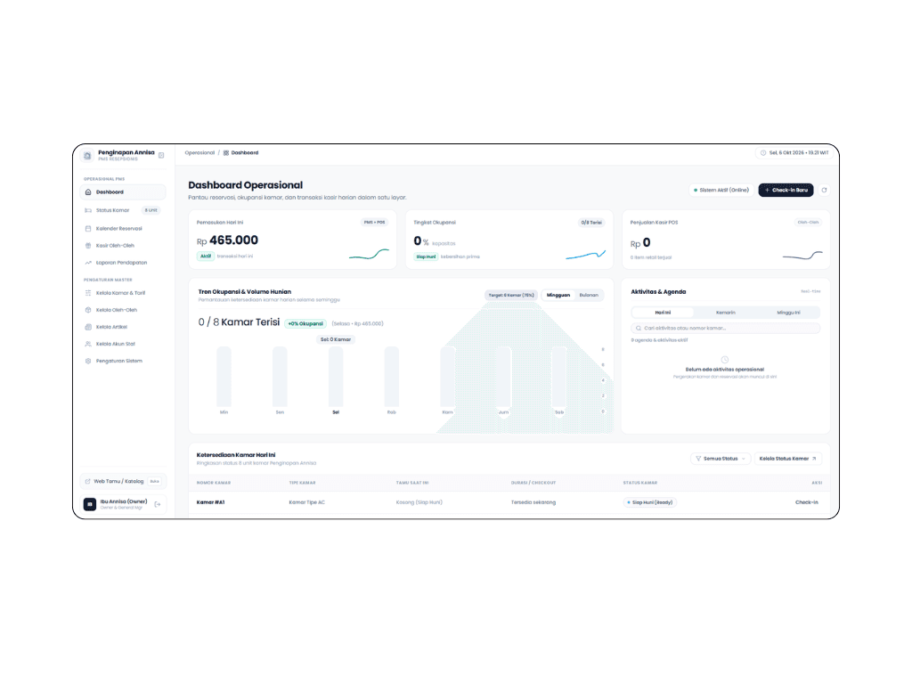Screen dimensions: 912x684
Task: Open Pengaturan Sistem menu item
Action: point(123,361)
